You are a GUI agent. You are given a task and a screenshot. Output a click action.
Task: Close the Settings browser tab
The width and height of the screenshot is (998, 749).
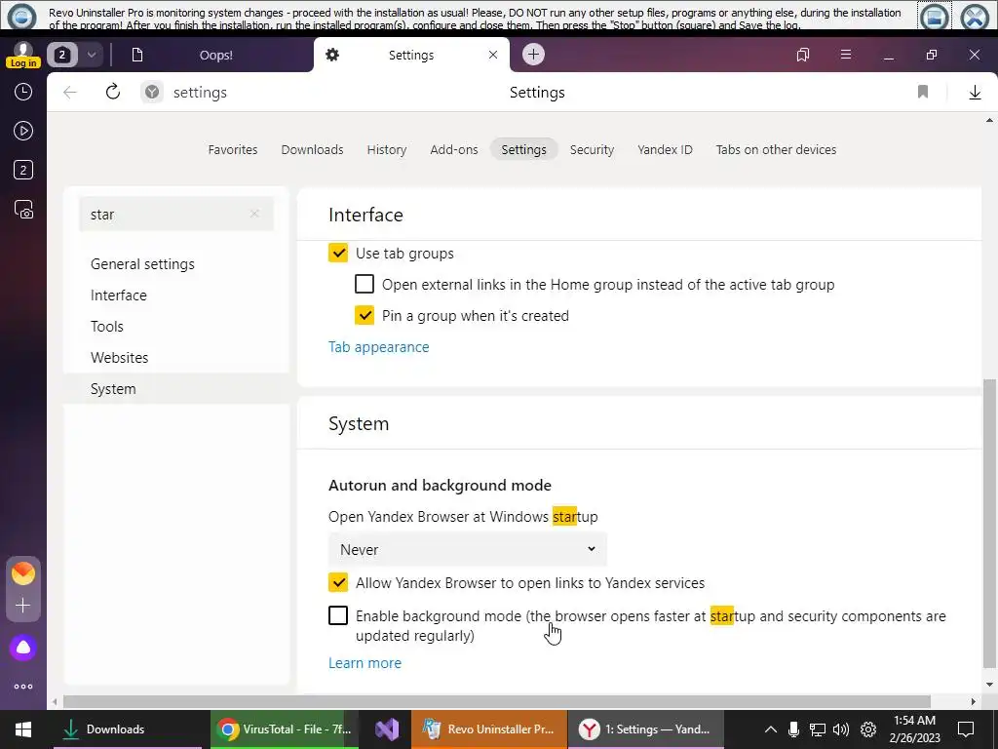click(x=492, y=56)
